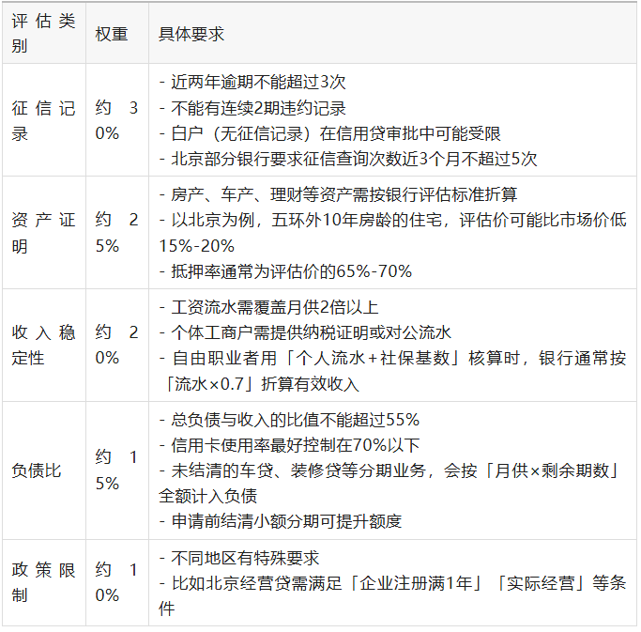Click the 具体要求 column header
Image resolution: width=641 pixels, height=632 pixels.
pos(191,33)
